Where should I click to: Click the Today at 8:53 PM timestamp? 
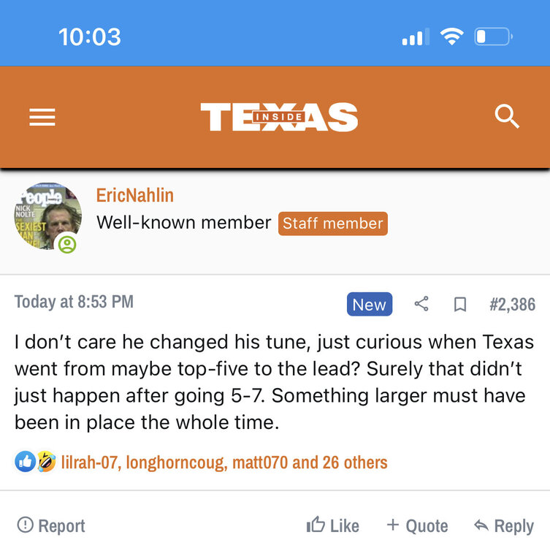coord(74,302)
